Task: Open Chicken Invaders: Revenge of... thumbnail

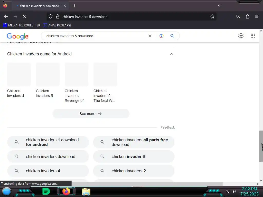Action: tap(77, 75)
